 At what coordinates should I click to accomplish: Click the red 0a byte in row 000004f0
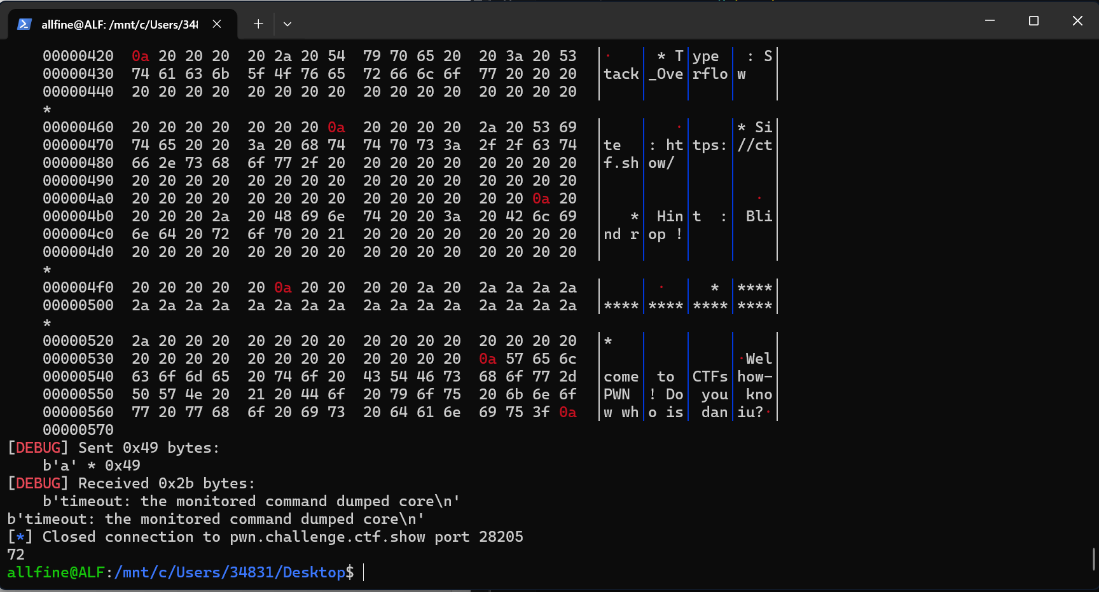[x=283, y=287]
